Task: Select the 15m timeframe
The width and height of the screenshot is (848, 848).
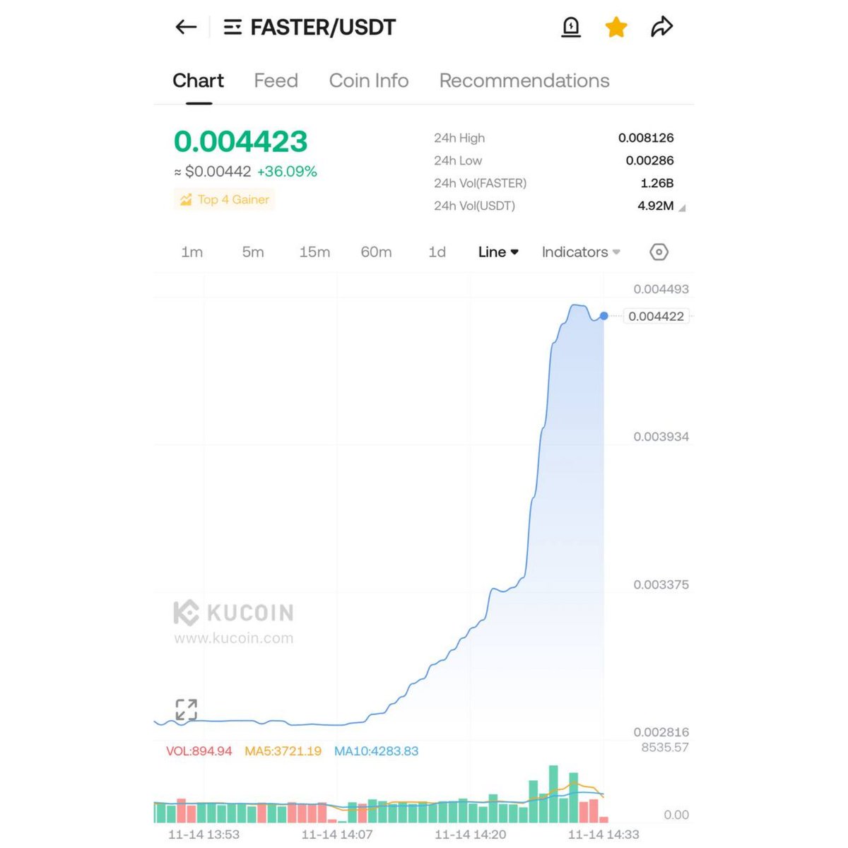Action: click(x=314, y=252)
